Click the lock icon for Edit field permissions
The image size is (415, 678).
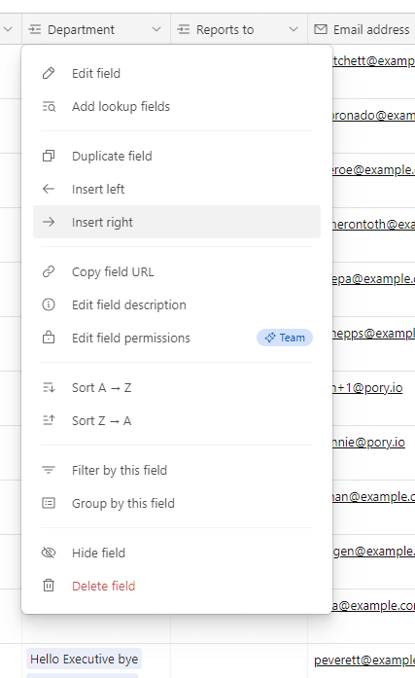click(x=49, y=338)
